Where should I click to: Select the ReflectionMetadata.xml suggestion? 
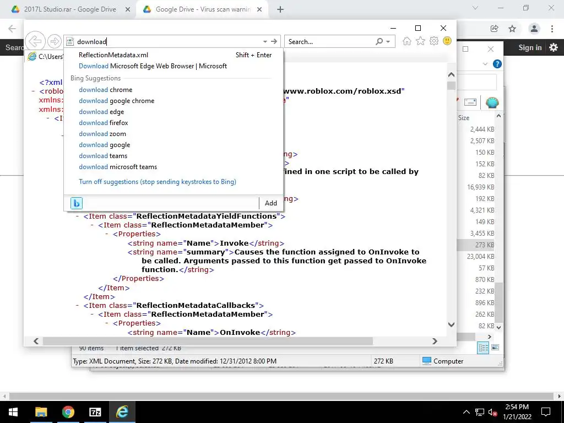point(173,55)
